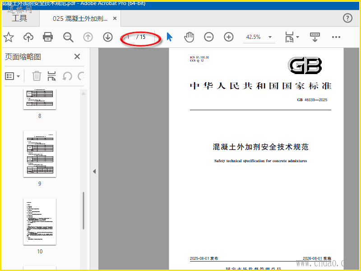
Task: Click the 42.5% zoom level field
Action: coord(253,37)
